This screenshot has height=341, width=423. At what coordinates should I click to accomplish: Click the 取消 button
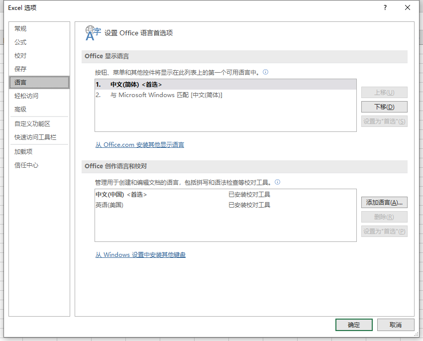tap(396, 325)
